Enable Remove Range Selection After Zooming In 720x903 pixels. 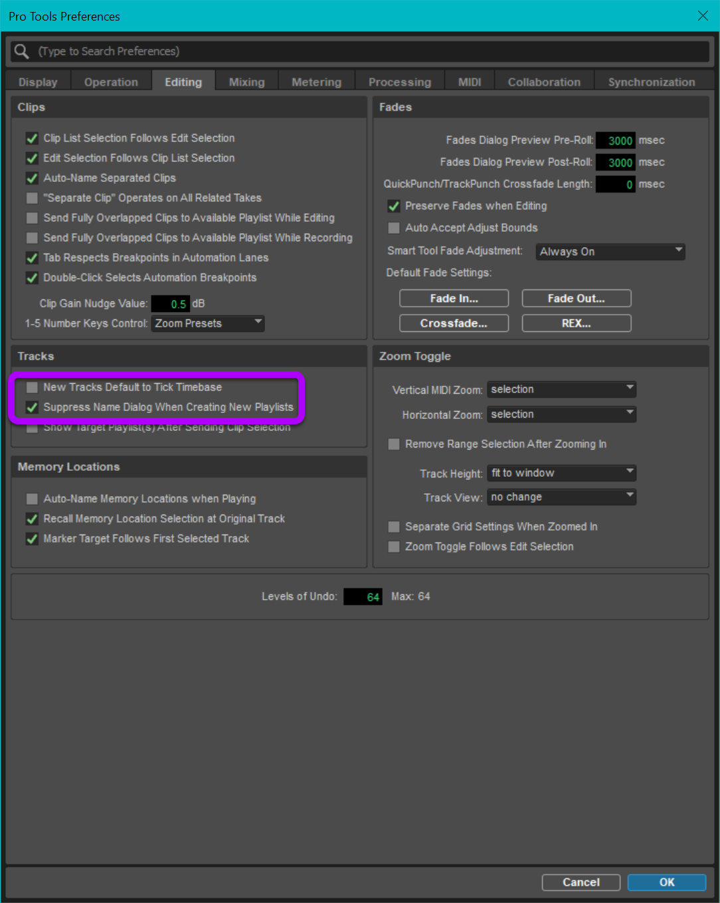click(x=394, y=444)
